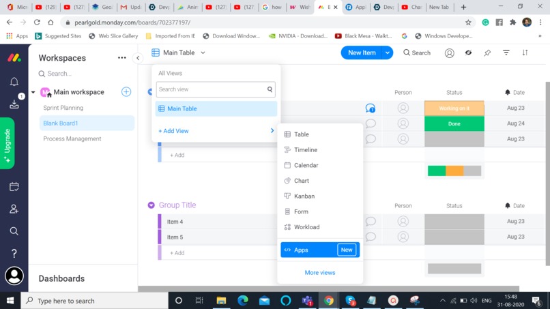550x309 pixels.
Task: Open Process Management board
Action: pos(72,138)
